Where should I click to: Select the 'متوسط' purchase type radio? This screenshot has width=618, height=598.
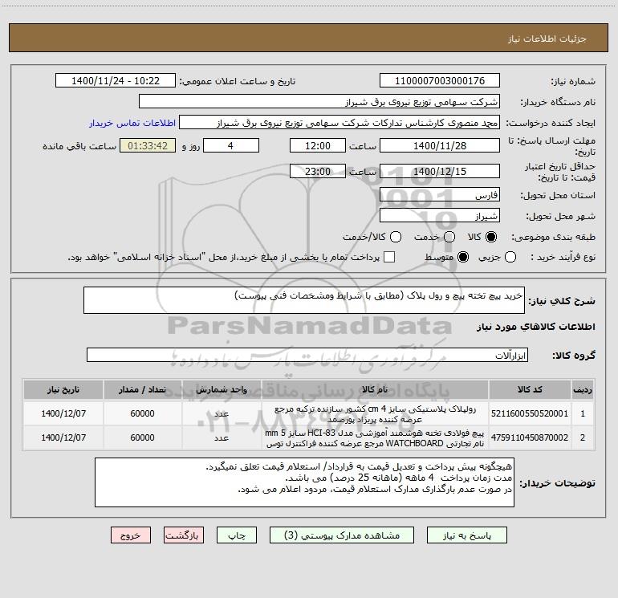point(463,258)
